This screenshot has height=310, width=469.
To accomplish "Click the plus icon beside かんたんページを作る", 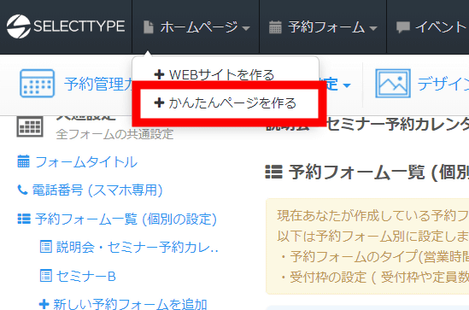I will coord(159,102).
